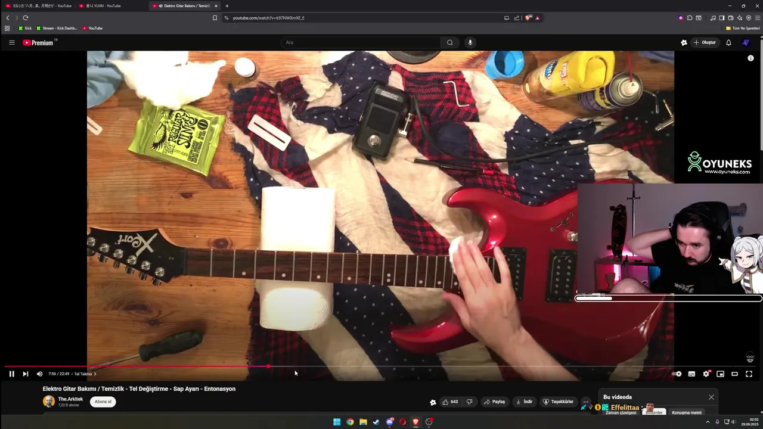Image resolution: width=763 pixels, height=429 pixels.
Task: Go to YouTube Premium home logo
Action: point(39,42)
